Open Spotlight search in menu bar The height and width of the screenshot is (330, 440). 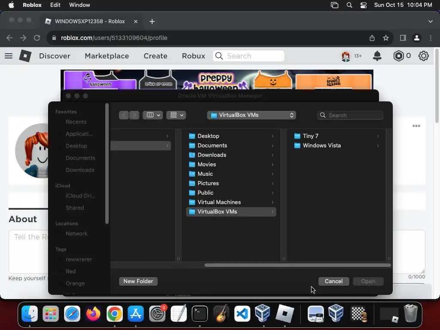(x=349, y=5)
